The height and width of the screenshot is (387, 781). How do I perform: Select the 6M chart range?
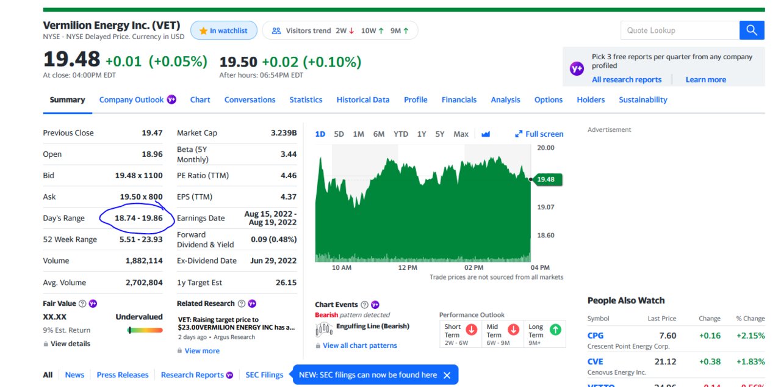click(x=379, y=134)
